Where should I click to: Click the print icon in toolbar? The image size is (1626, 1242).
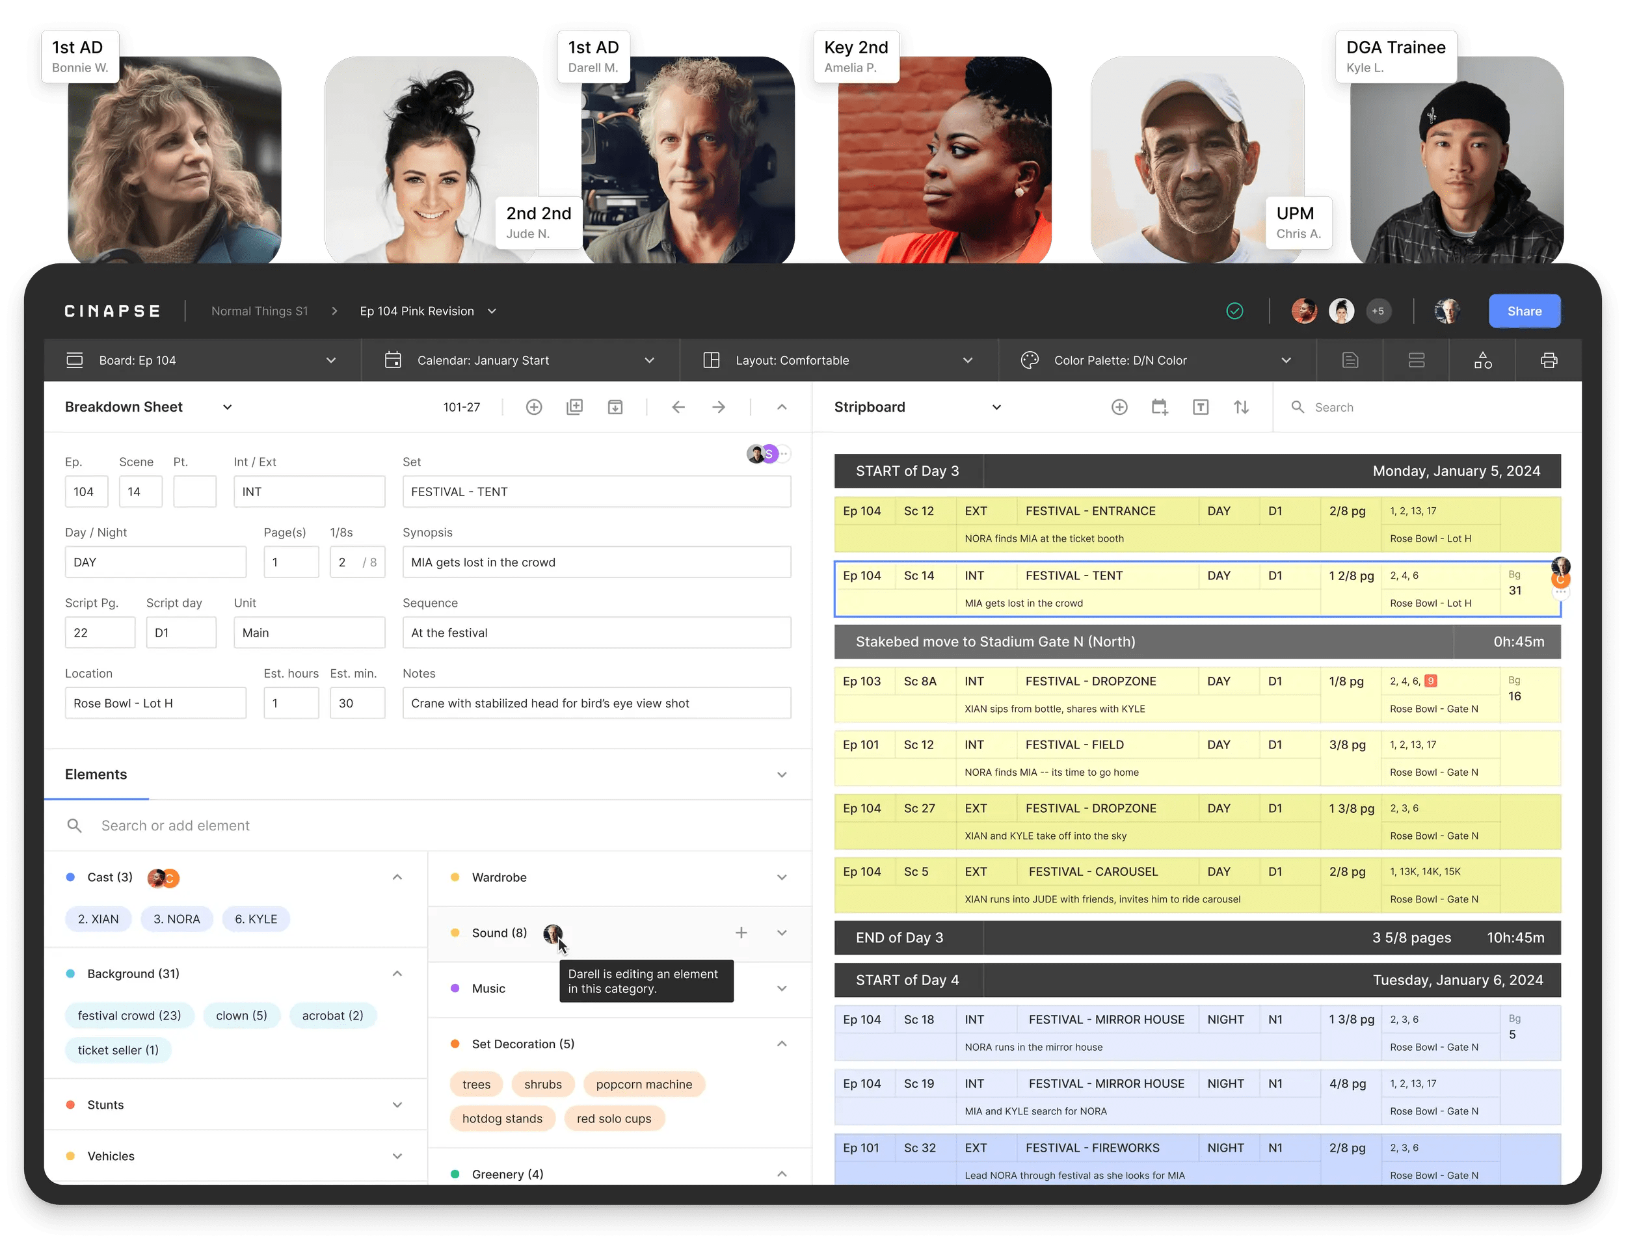coord(1549,360)
